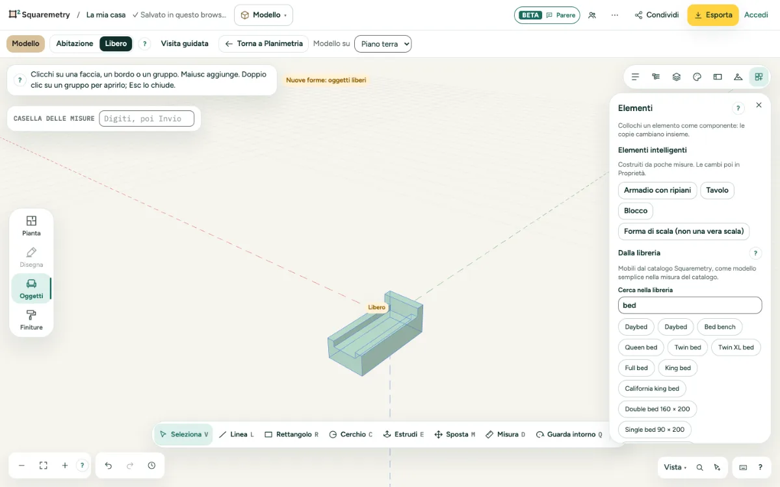Open the history clock icon
The width and height of the screenshot is (780, 487).
[151, 466]
